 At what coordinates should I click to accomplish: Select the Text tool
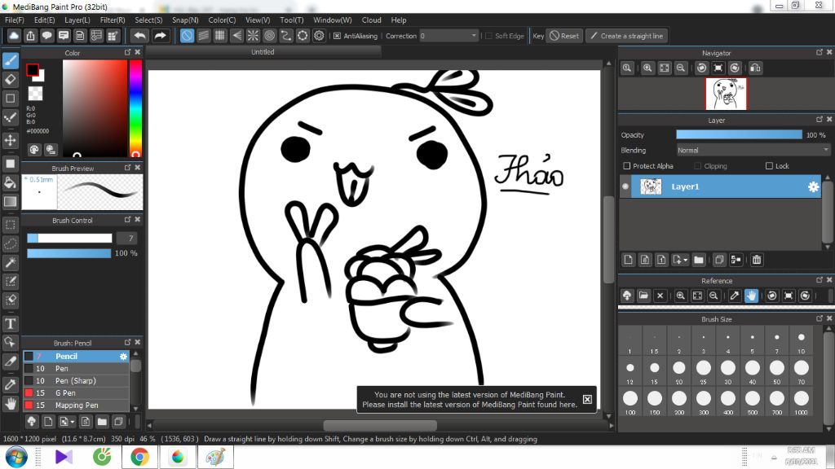click(11, 323)
